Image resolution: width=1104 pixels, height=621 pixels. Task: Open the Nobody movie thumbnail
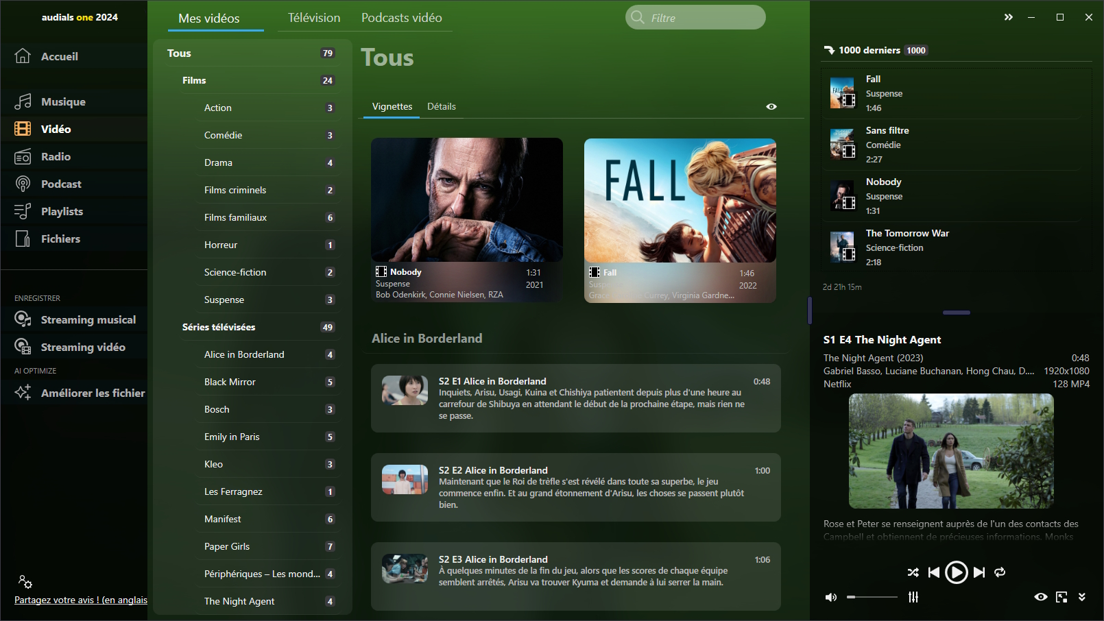(x=467, y=199)
